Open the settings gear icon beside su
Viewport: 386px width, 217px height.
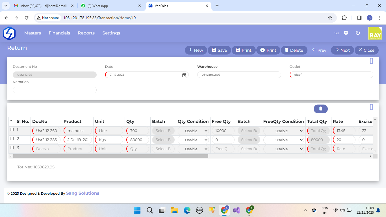[346, 33]
